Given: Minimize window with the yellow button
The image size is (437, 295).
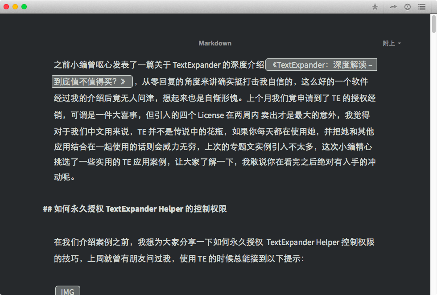Looking at the screenshot, I should point(15,7).
